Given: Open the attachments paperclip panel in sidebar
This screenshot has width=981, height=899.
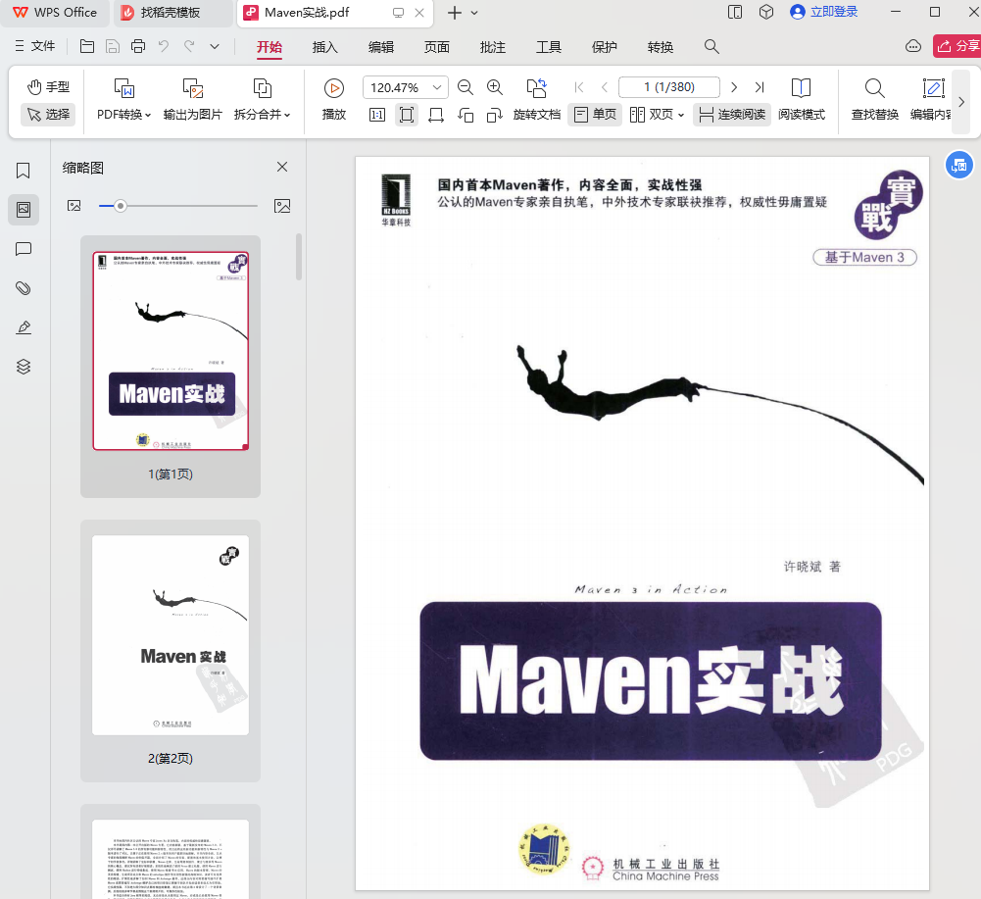Looking at the screenshot, I should click(24, 288).
